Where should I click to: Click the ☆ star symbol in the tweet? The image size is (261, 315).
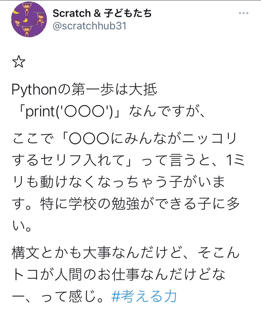pyautogui.click(x=19, y=62)
